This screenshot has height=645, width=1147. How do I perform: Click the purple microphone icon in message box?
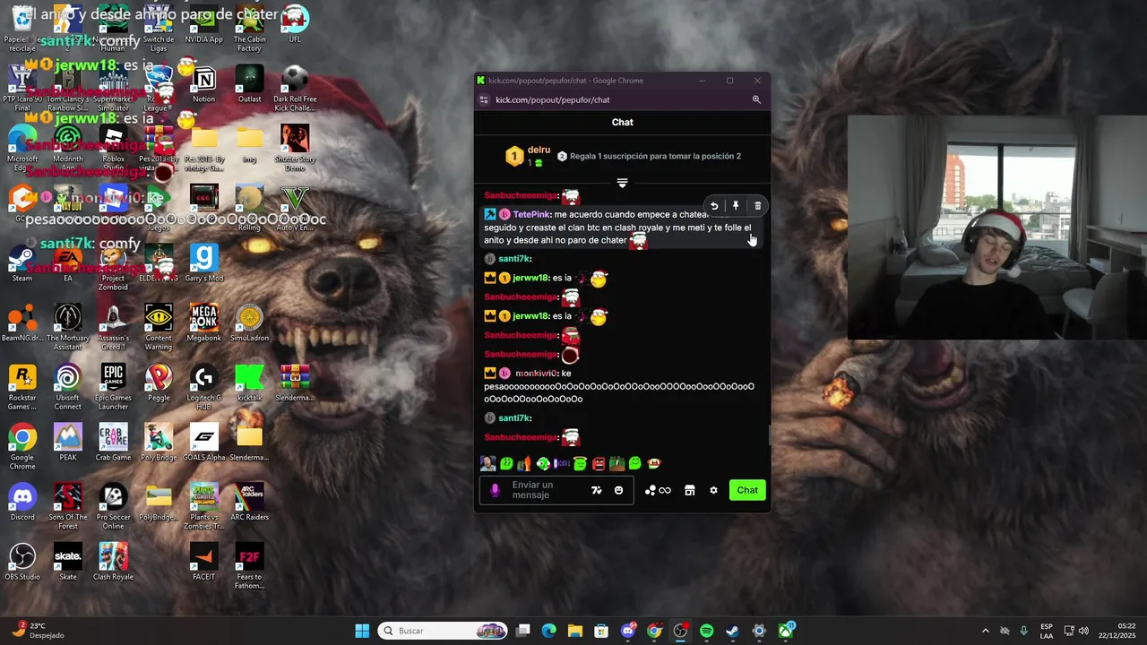tap(495, 490)
